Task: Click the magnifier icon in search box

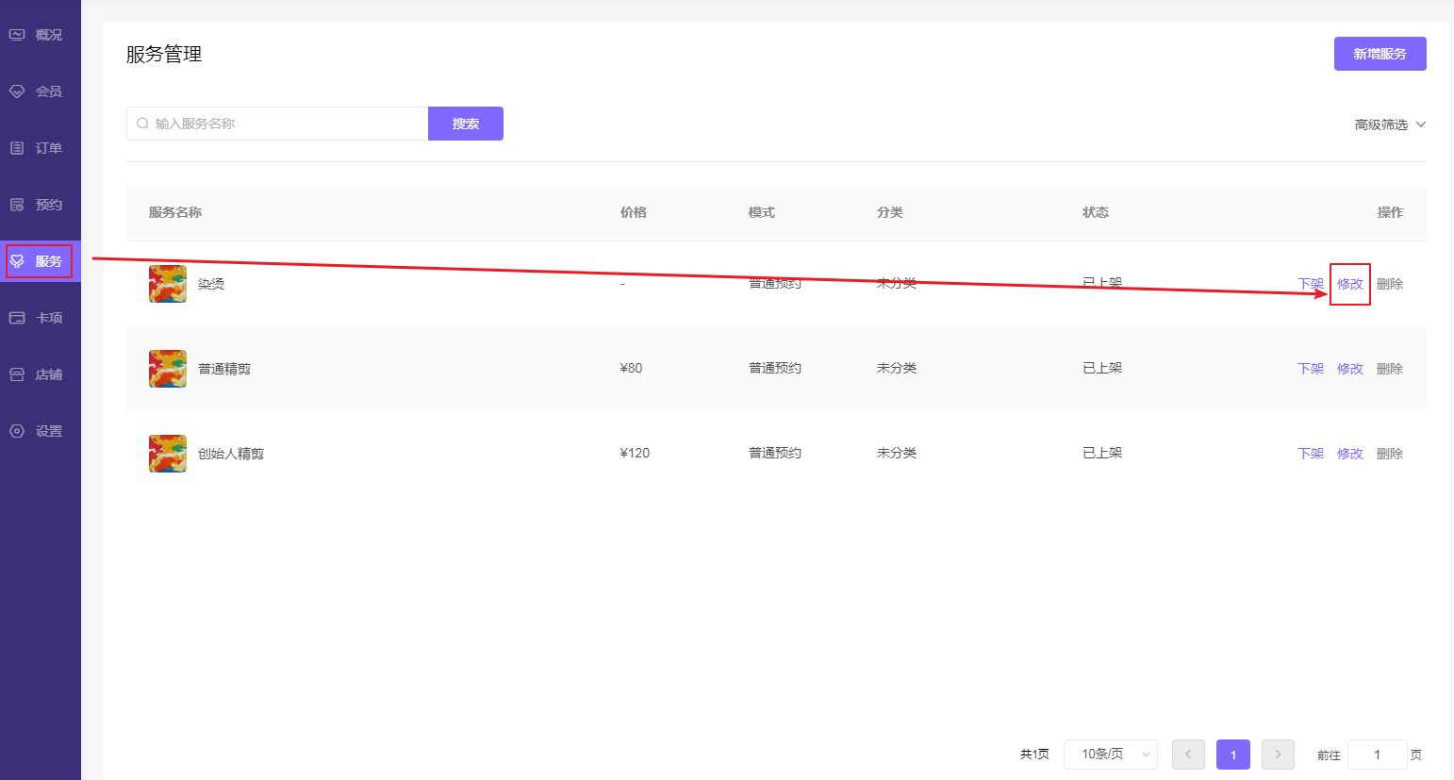Action: tap(143, 124)
